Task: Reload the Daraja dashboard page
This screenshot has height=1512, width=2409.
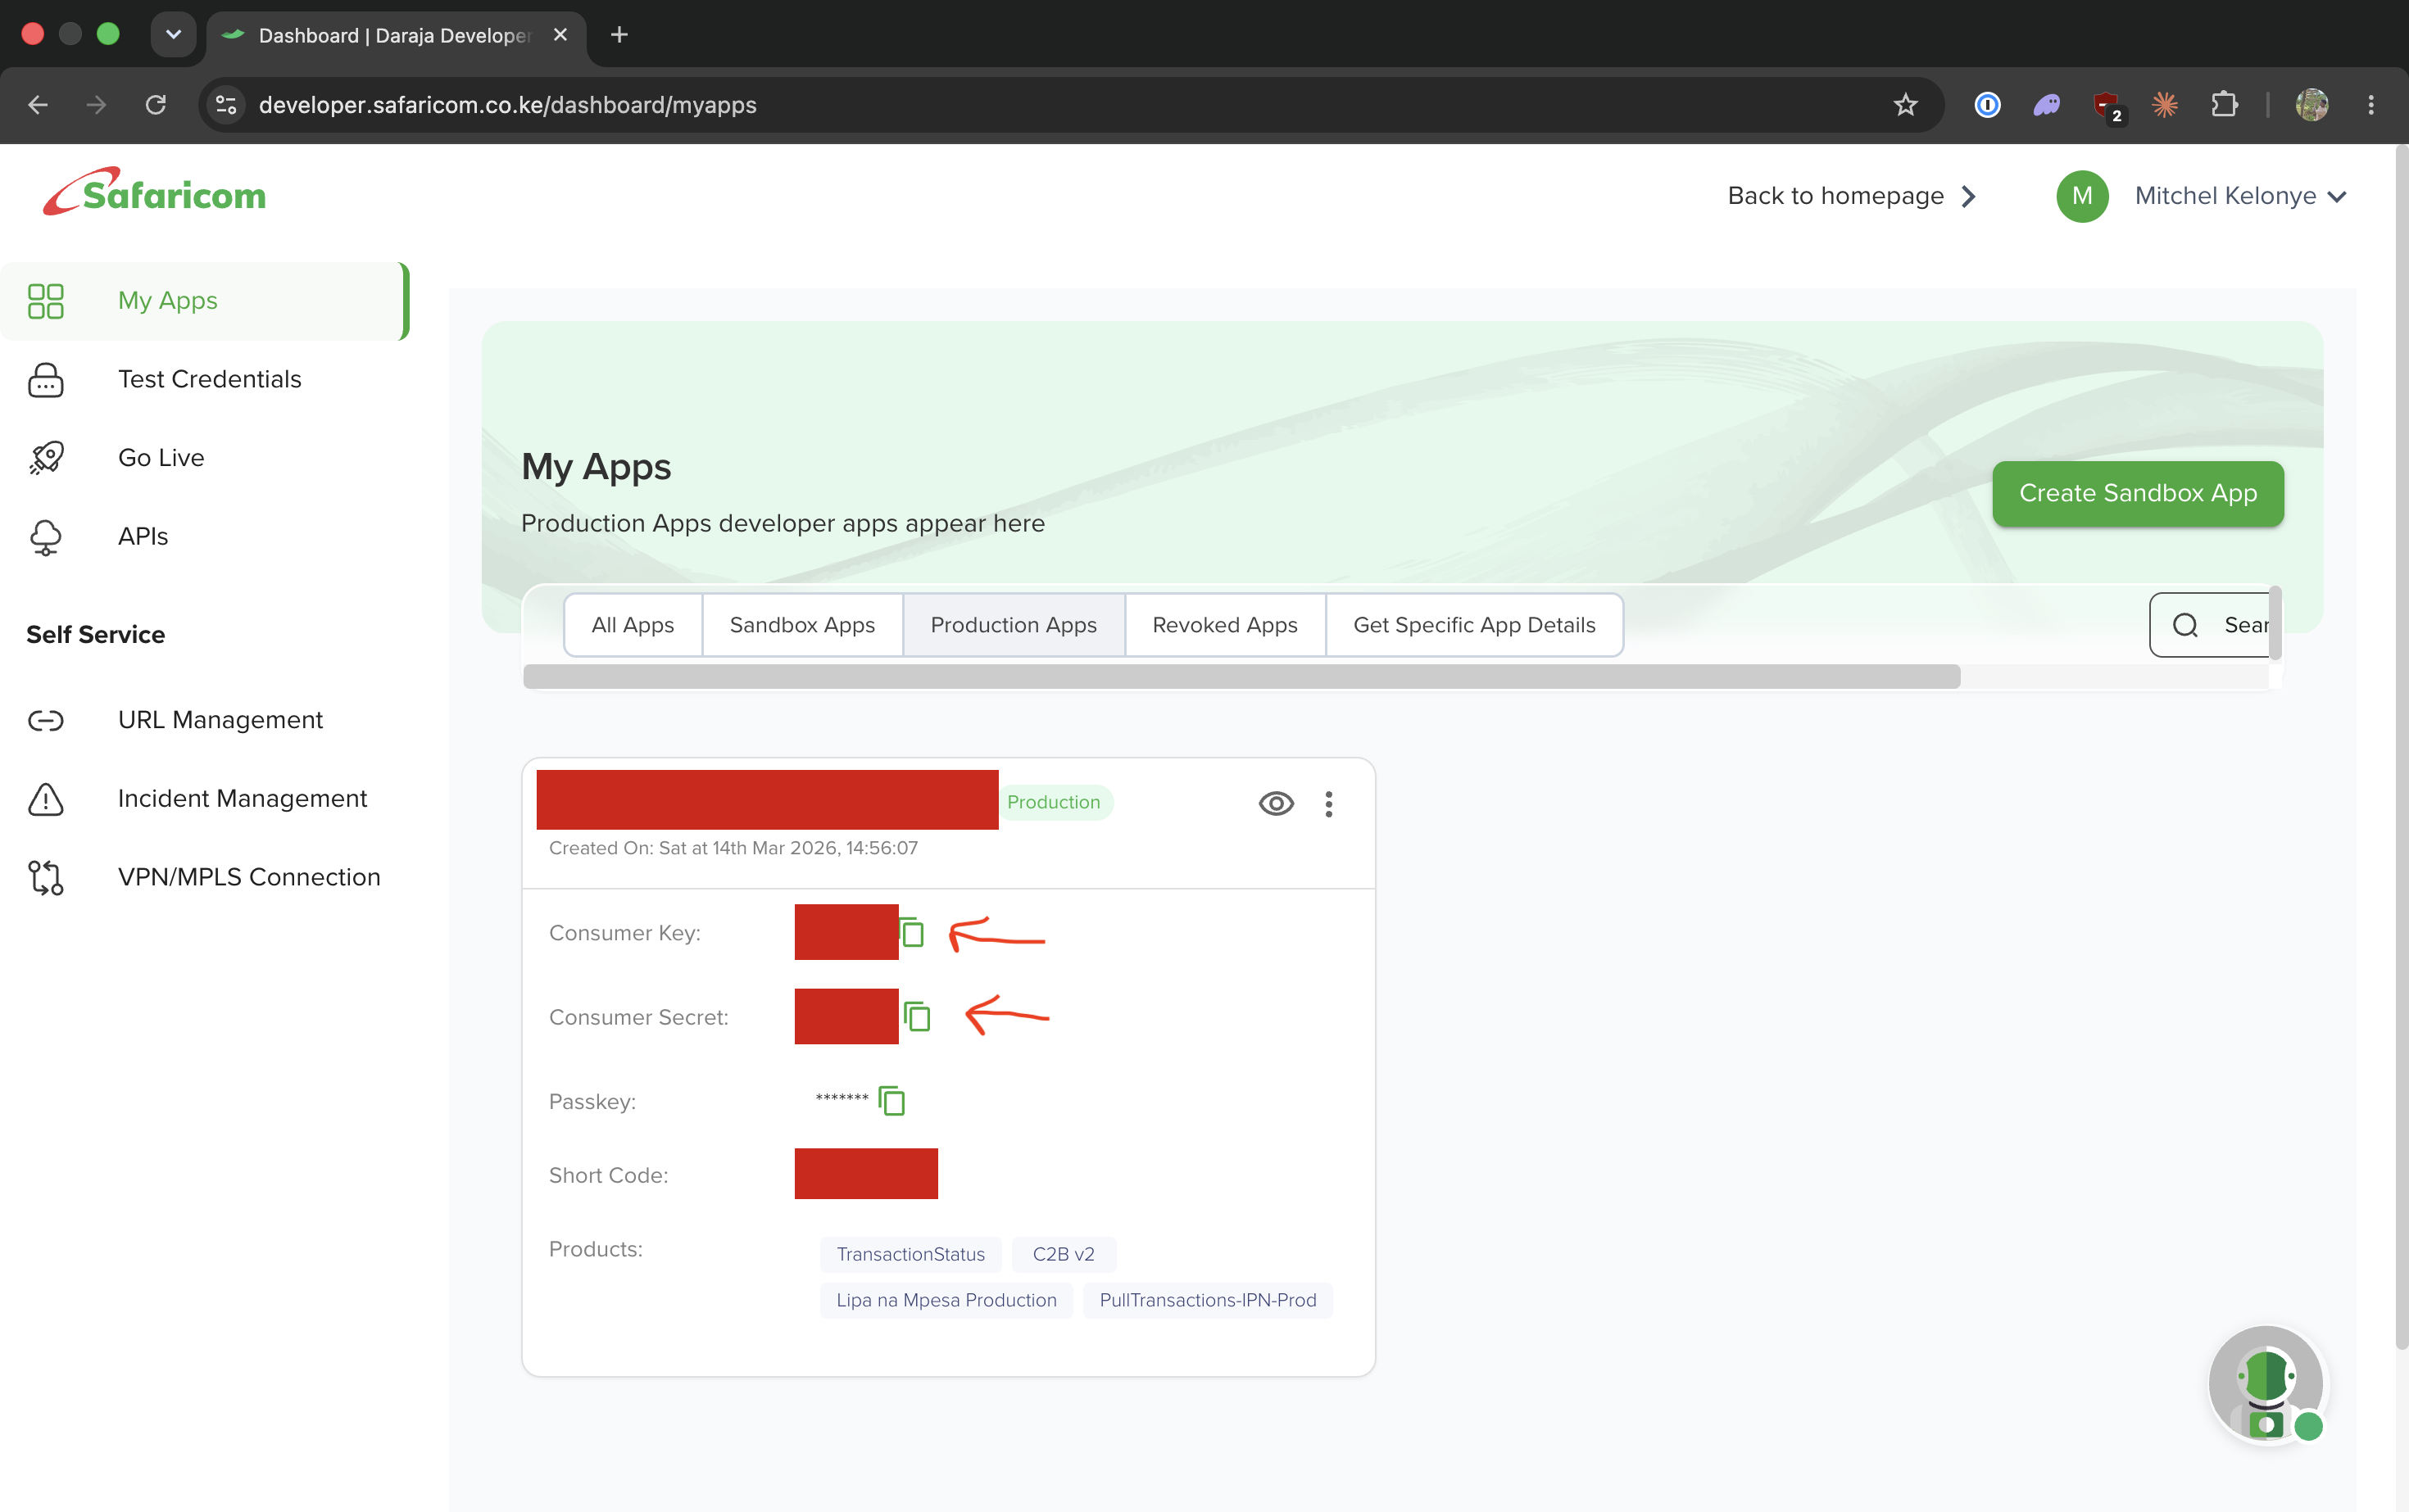Action: (x=155, y=105)
